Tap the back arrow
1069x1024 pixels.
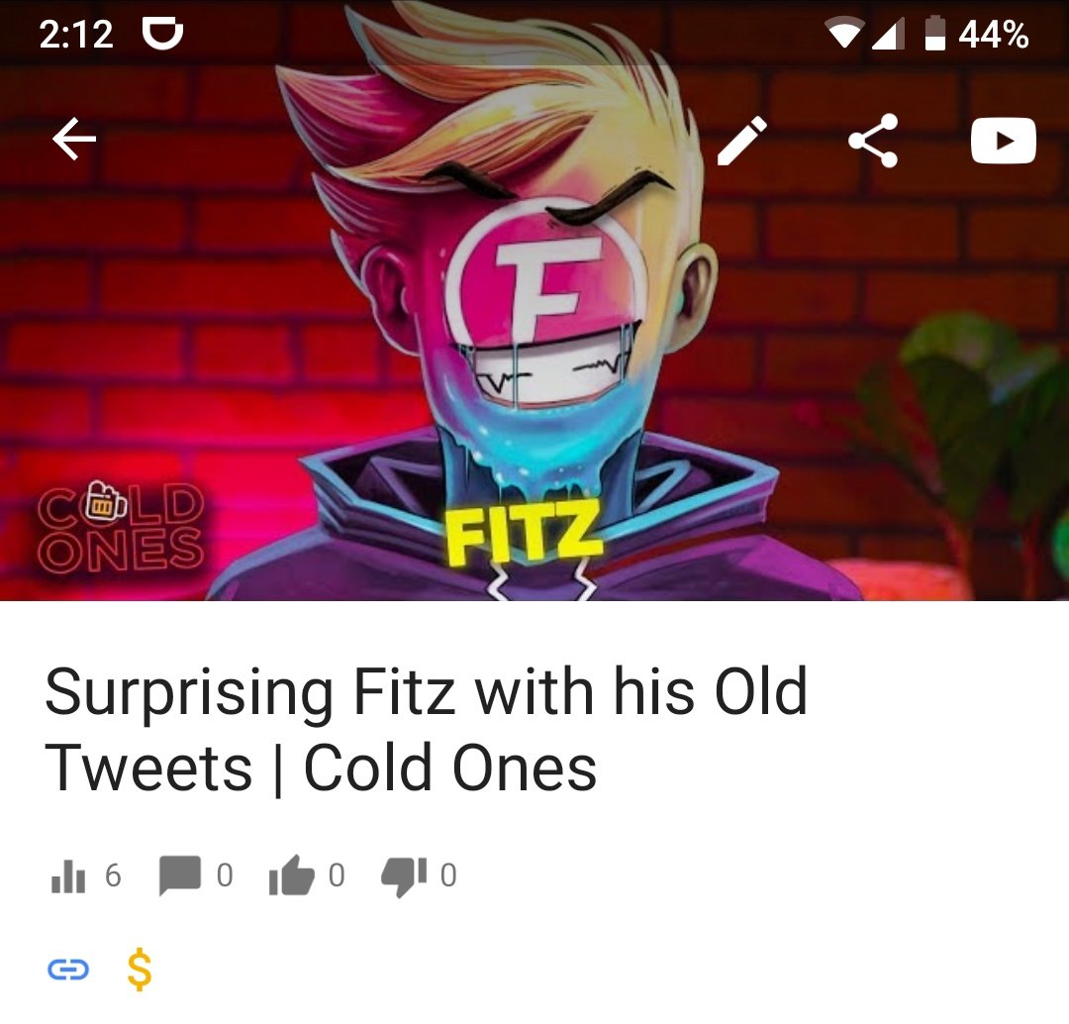coord(73,140)
